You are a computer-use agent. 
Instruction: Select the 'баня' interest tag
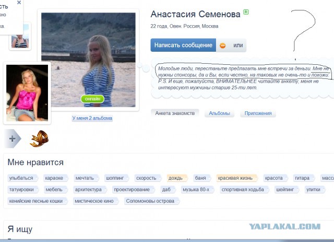(x=202, y=178)
